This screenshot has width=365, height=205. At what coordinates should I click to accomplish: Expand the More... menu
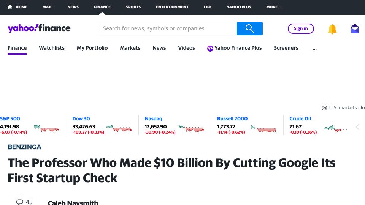[x=273, y=7]
